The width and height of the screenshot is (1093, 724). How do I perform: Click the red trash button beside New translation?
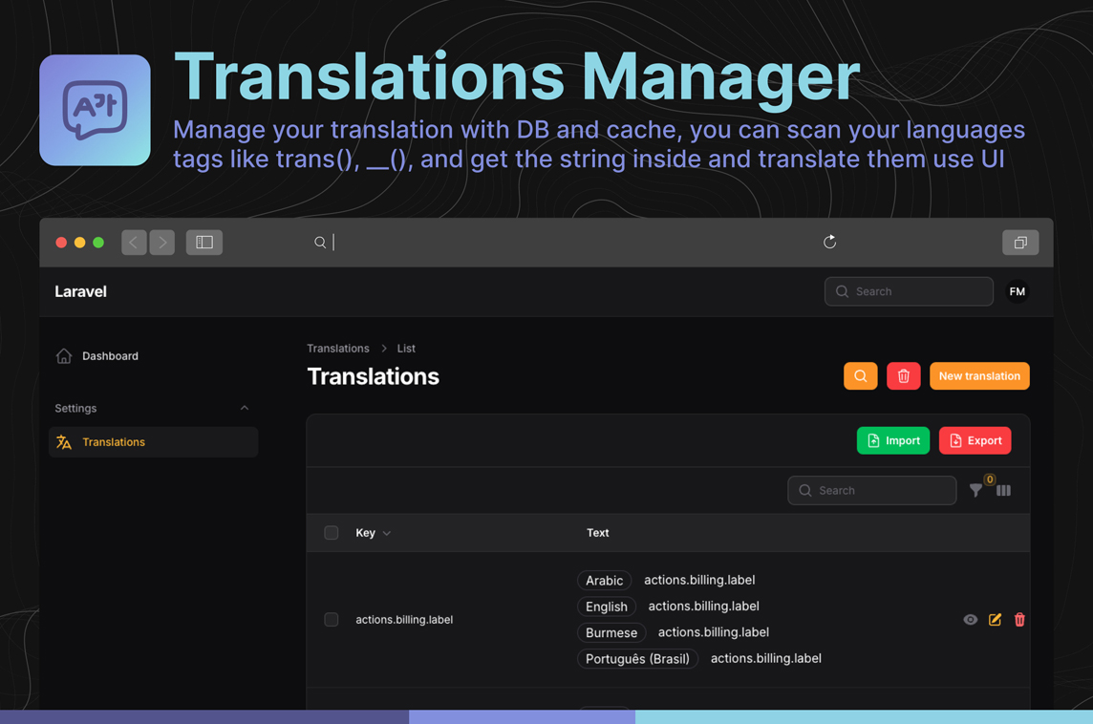(x=903, y=376)
